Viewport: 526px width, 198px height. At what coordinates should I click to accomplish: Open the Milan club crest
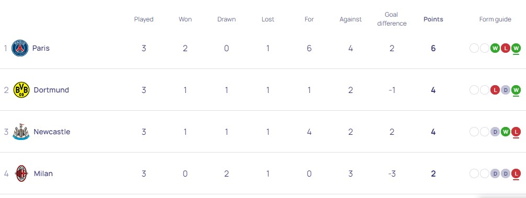[x=22, y=173]
